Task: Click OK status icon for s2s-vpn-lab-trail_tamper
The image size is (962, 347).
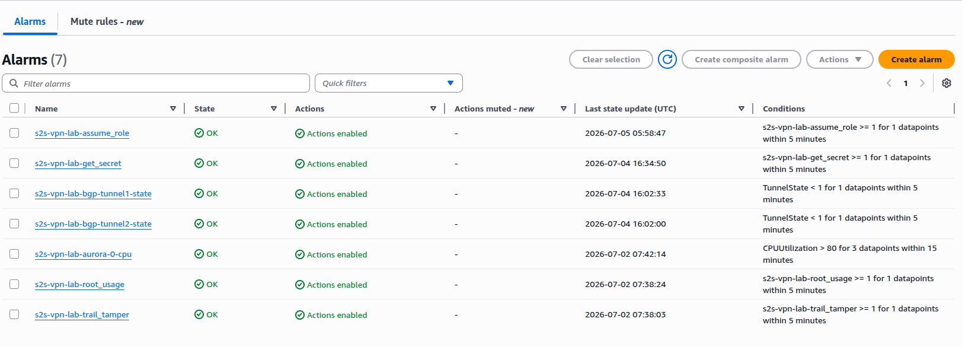Action: pos(199,314)
